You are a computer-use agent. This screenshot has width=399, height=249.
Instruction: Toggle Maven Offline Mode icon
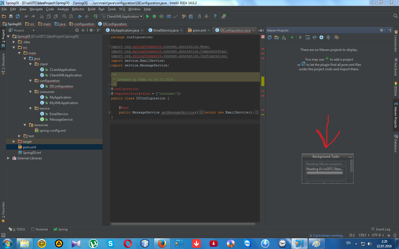tap(314, 37)
